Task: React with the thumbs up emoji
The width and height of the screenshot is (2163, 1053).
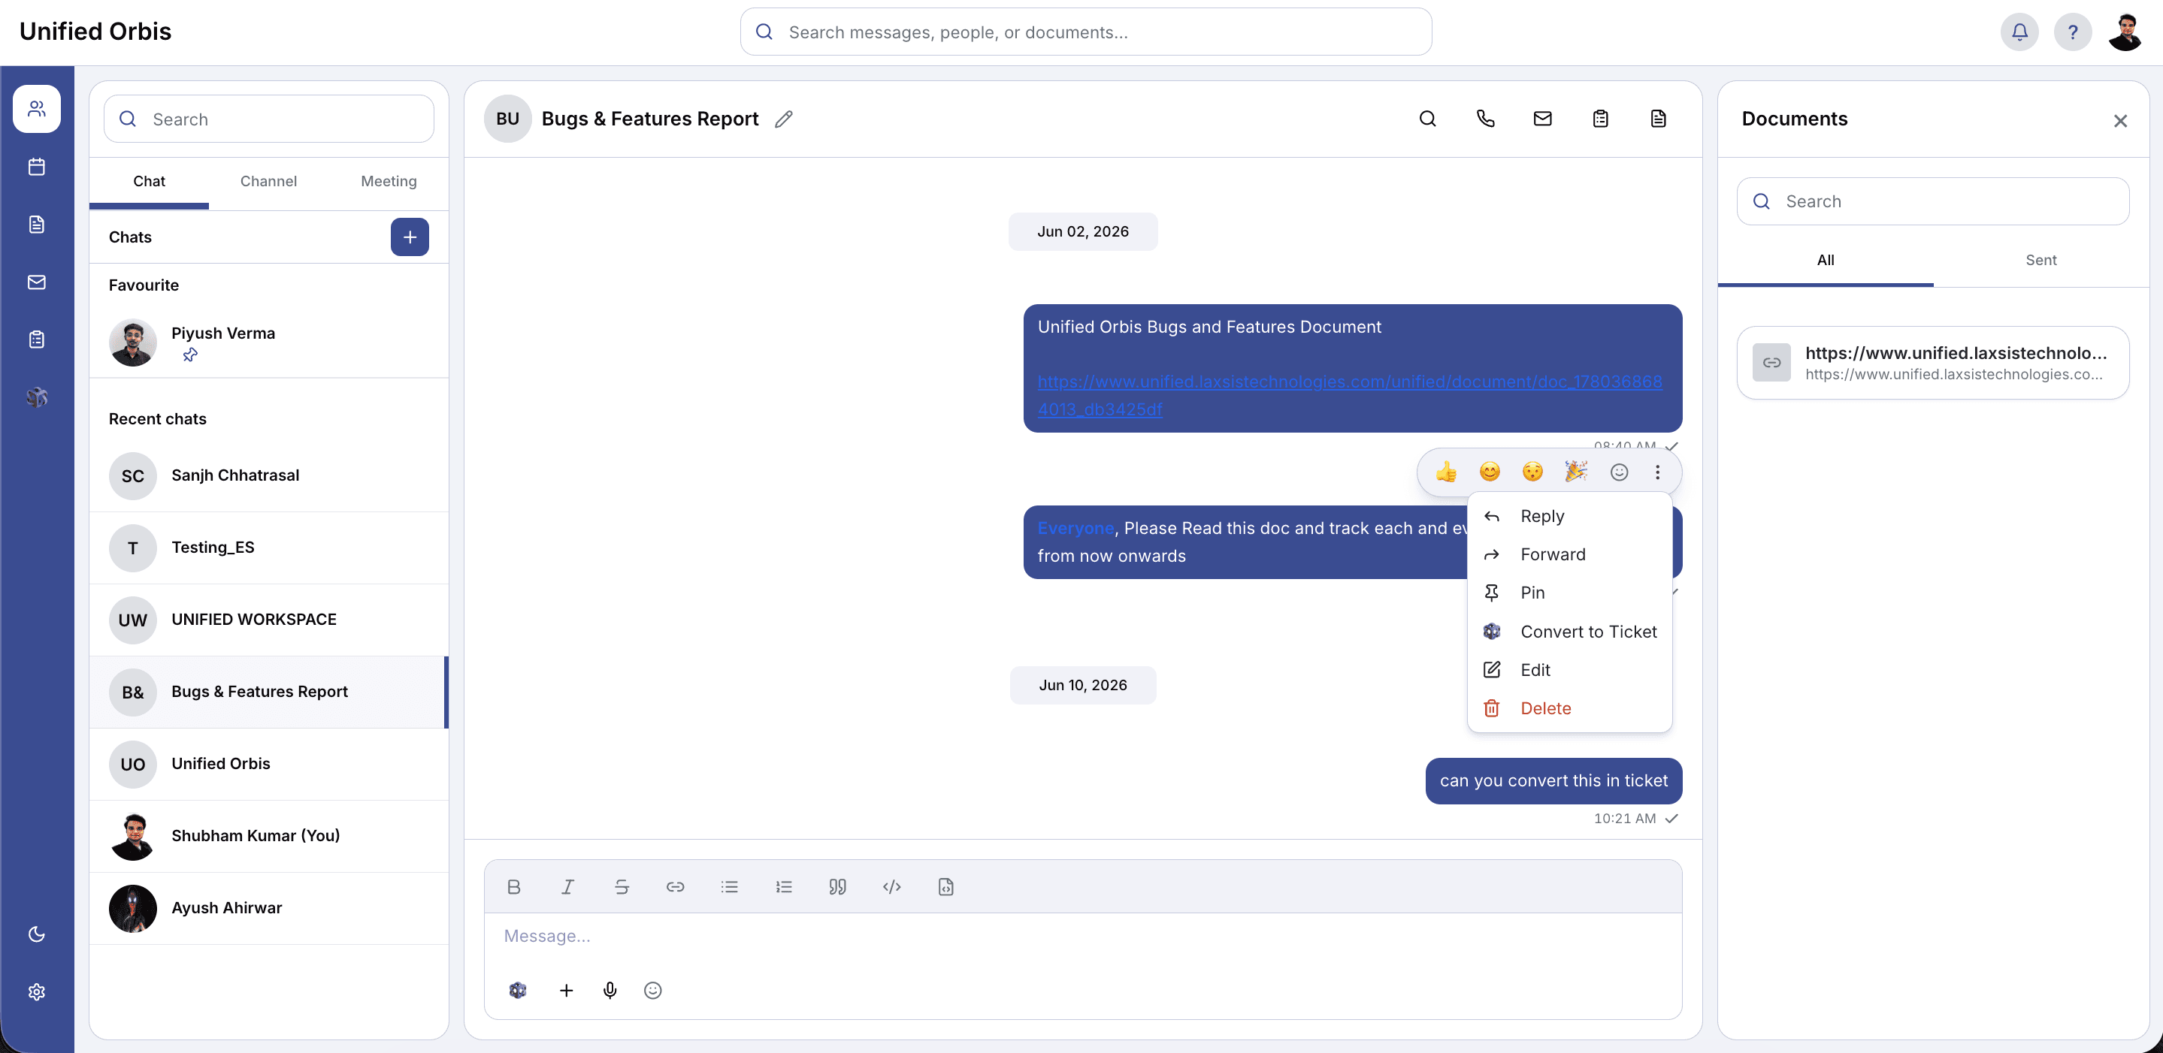Action: 1446,472
